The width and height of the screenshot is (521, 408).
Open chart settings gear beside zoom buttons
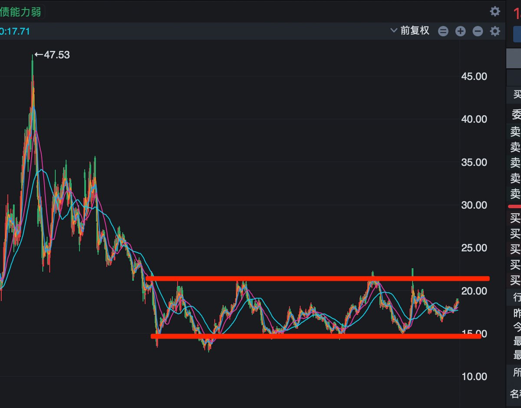(x=495, y=31)
